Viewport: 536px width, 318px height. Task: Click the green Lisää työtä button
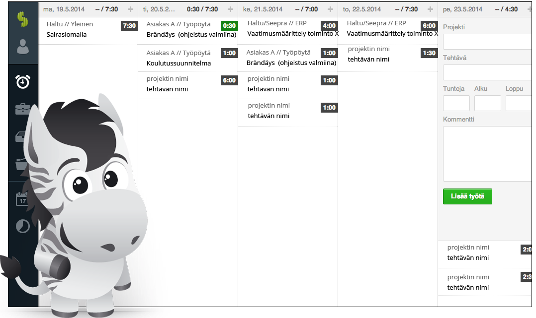tap(467, 196)
